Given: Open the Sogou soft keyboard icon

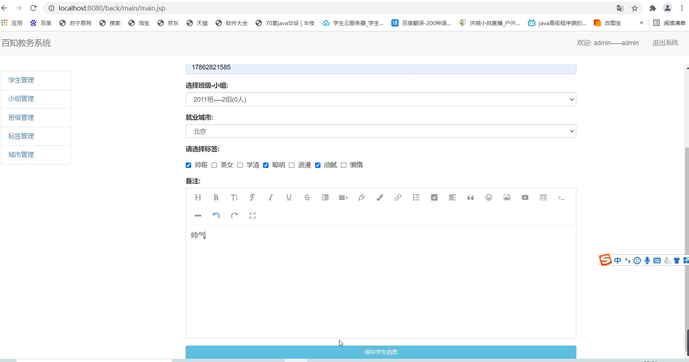Looking at the screenshot, I should click(657, 261).
